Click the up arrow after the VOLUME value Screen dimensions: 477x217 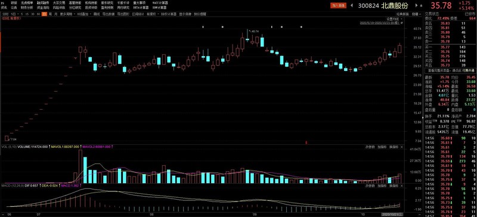[x=49, y=147]
